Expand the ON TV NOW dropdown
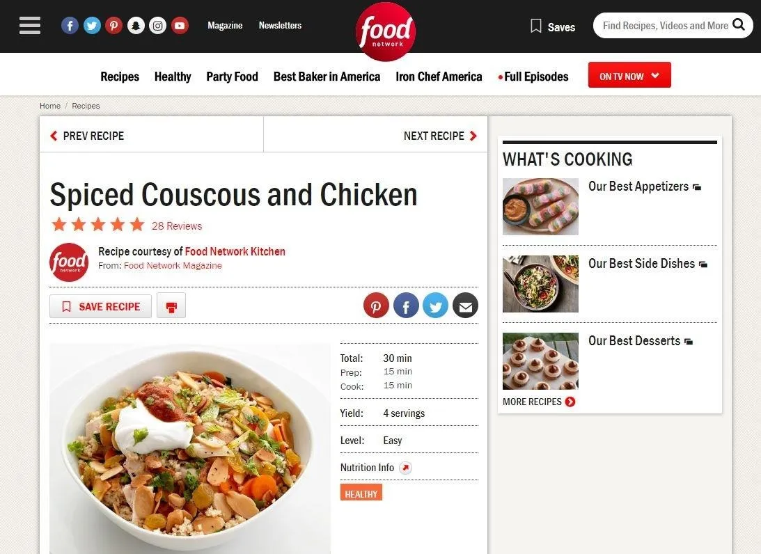This screenshot has height=554, width=761. pyautogui.click(x=629, y=75)
